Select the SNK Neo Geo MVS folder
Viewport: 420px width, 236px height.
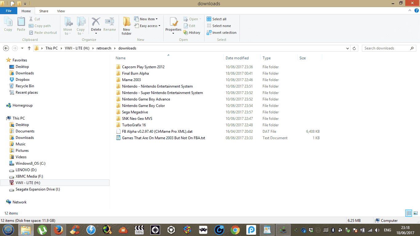pyautogui.click(x=137, y=119)
